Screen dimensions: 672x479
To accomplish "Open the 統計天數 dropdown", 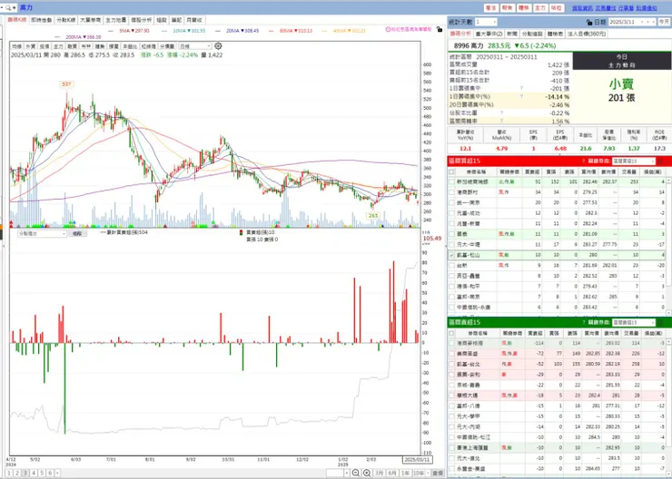I will (x=486, y=22).
